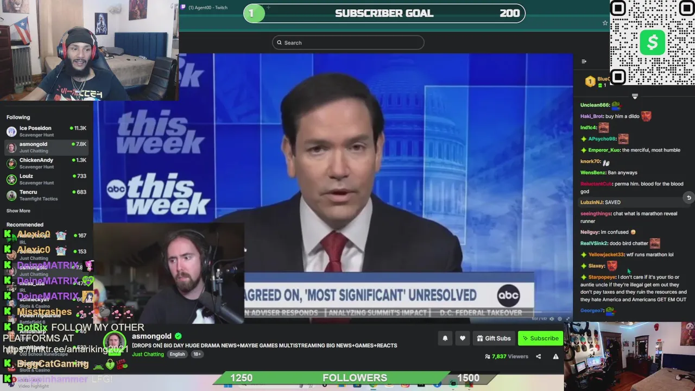Open the share stream icon
The width and height of the screenshot is (695, 391).
(538, 357)
